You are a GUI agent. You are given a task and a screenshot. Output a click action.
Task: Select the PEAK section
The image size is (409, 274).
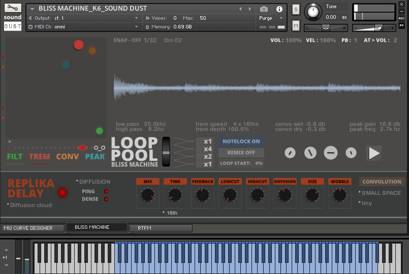[x=95, y=156]
